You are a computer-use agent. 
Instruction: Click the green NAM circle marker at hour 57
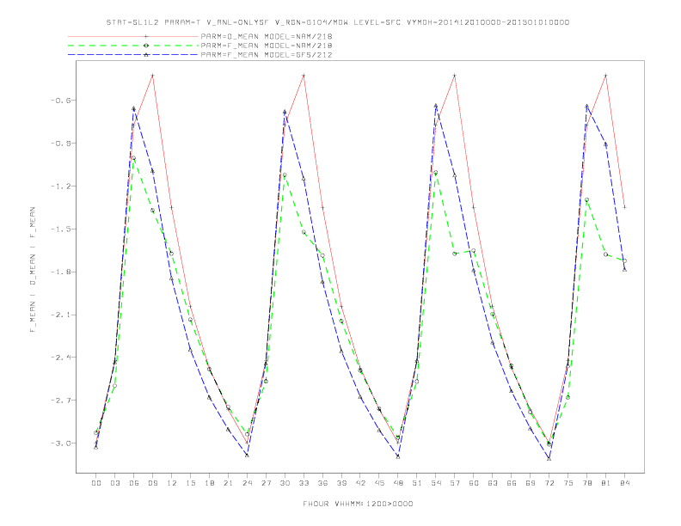pos(455,254)
